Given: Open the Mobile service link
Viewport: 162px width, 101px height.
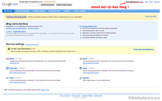Looking at the screenshot, I should [86, 78].
